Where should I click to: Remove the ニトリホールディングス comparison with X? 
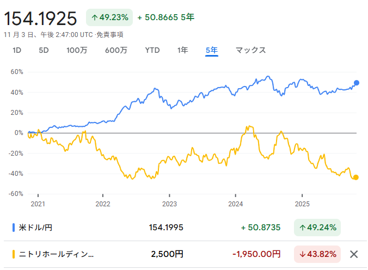pyautogui.click(x=354, y=254)
